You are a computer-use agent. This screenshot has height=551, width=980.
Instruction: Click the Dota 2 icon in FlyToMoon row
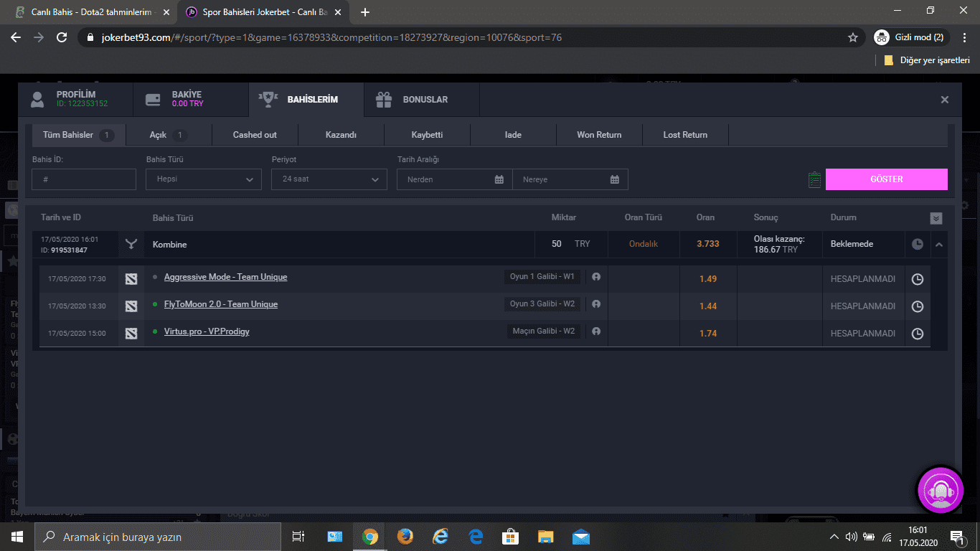(x=131, y=306)
